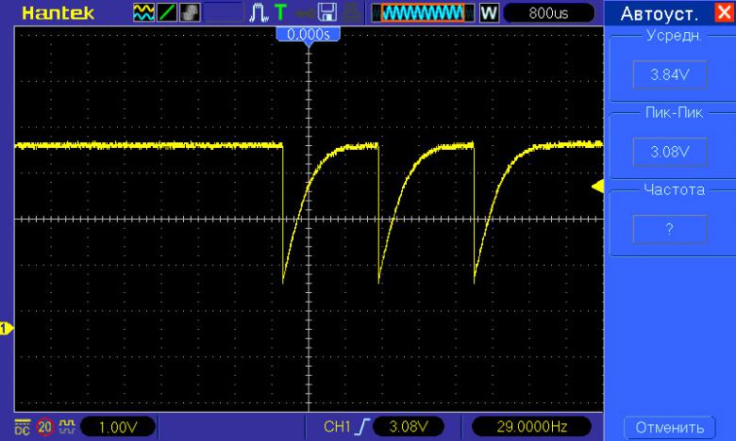The height and width of the screenshot is (441, 736).
Task: Click the green T trigger status icon
Action: point(280,12)
